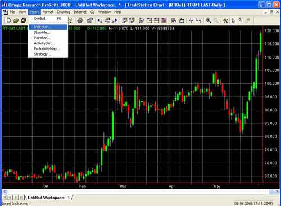Click the hammer tools icon
281x206 pixels.
click(225, 20)
